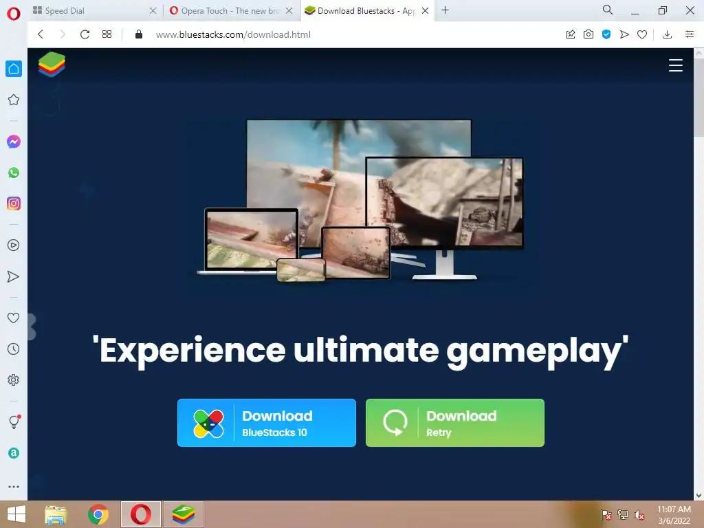
Task: Open the tab search magnifier
Action: pos(608,10)
